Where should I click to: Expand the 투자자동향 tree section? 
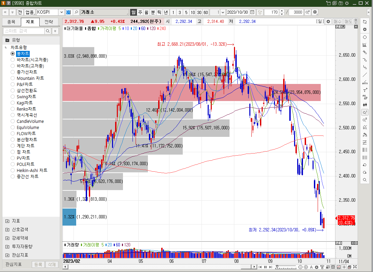[8, 247]
